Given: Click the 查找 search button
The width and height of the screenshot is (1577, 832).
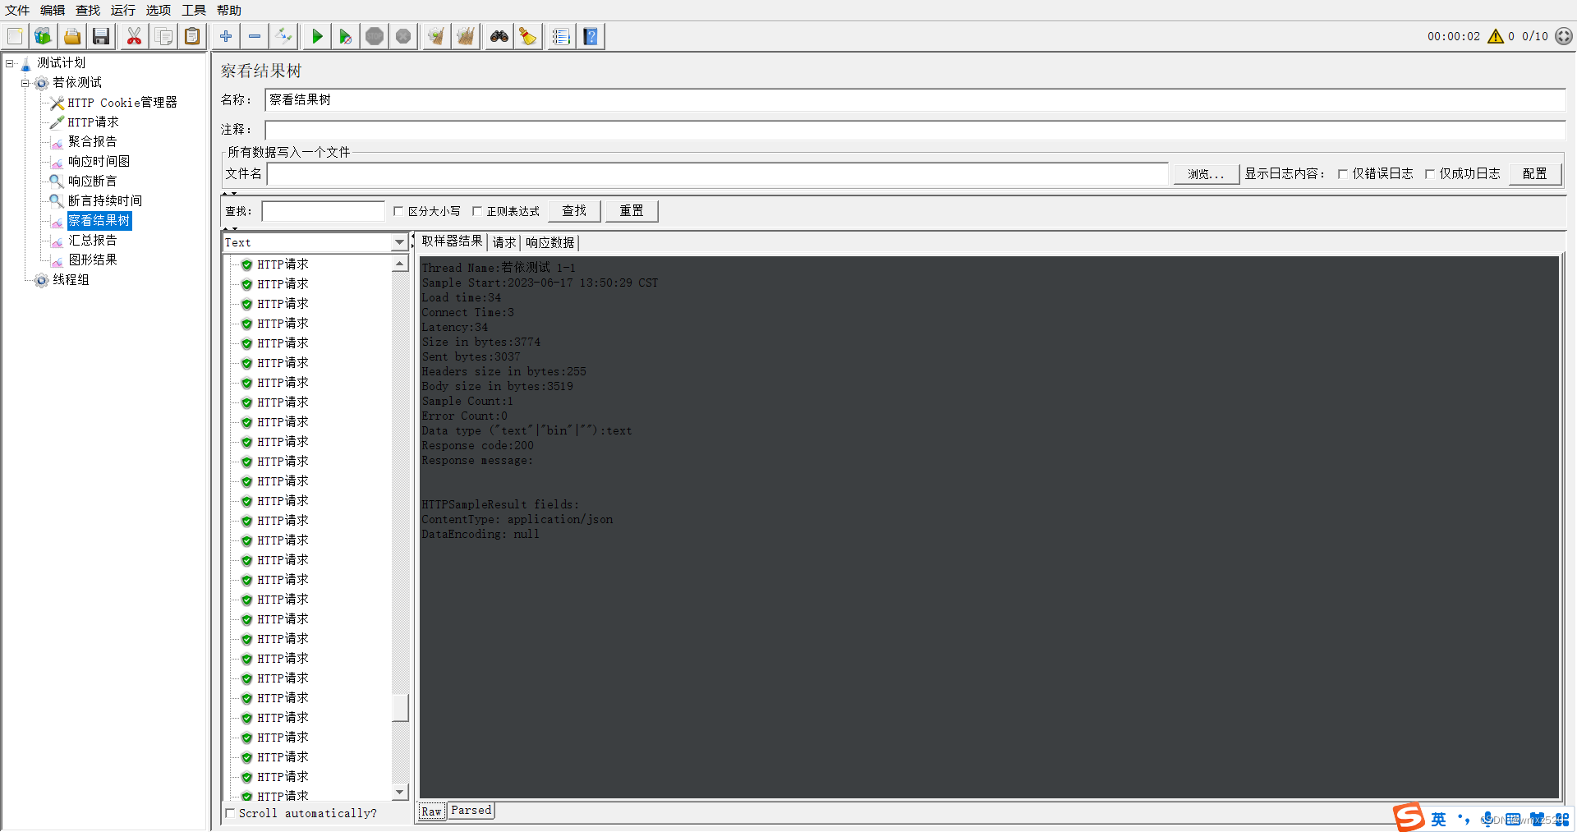Looking at the screenshot, I should pyautogui.click(x=574, y=211).
